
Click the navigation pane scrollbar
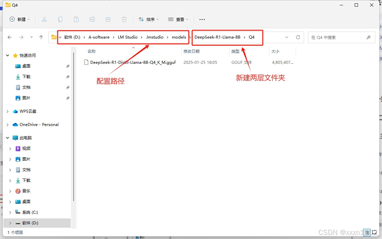pos(73,126)
